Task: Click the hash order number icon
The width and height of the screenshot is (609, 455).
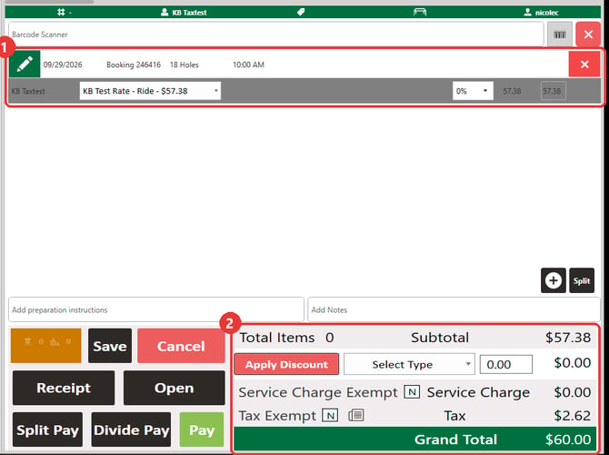Action: 62,12
